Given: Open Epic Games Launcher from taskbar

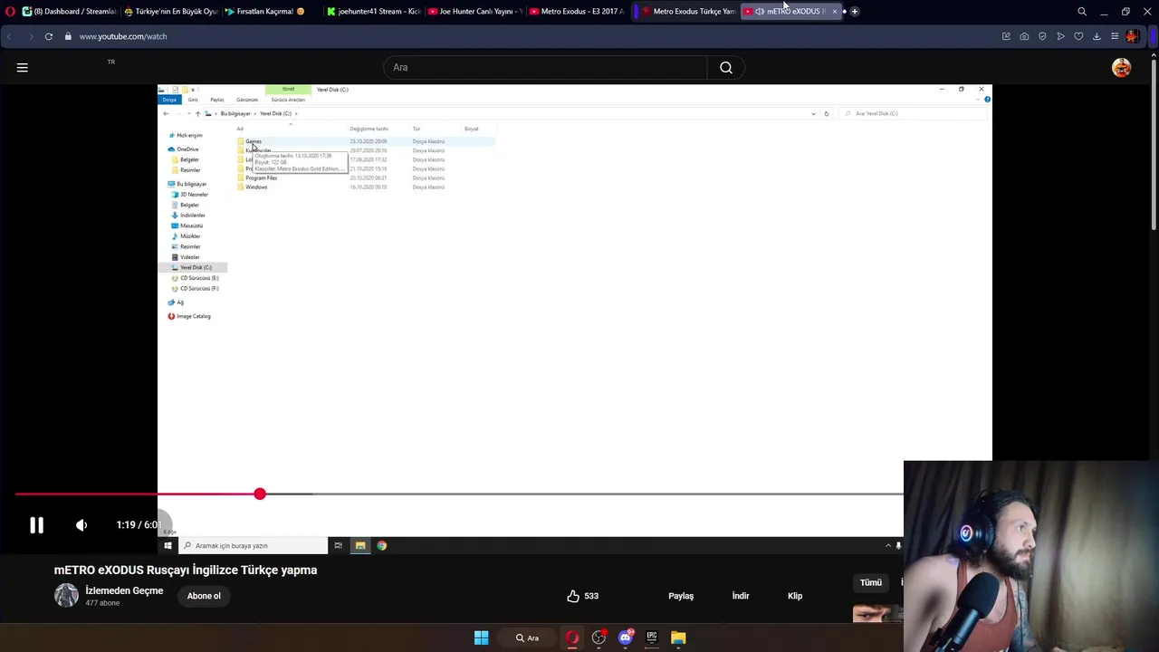Looking at the screenshot, I should 652,638.
